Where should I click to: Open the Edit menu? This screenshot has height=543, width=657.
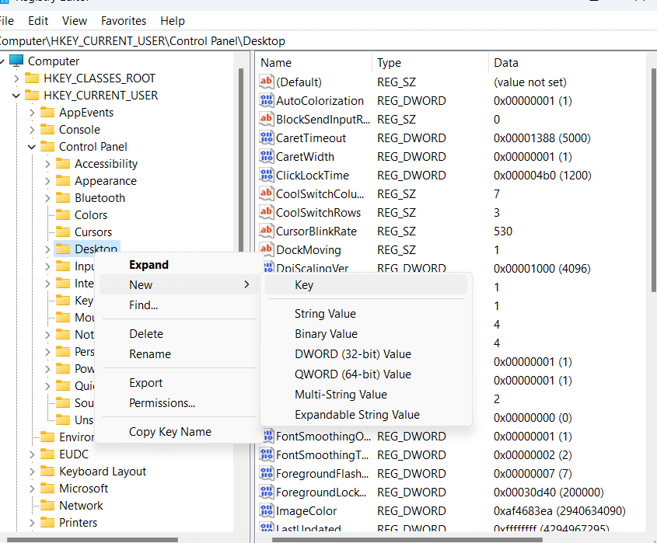(x=38, y=20)
